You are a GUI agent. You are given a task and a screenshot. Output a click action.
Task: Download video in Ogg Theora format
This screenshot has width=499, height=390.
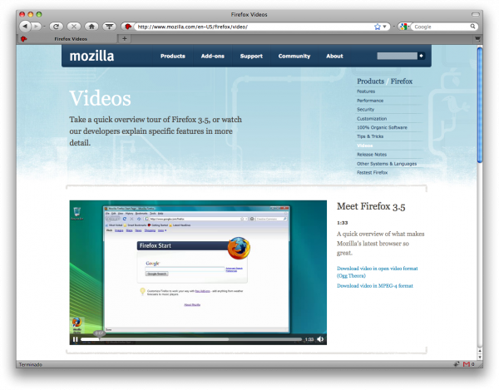(377, 272)
